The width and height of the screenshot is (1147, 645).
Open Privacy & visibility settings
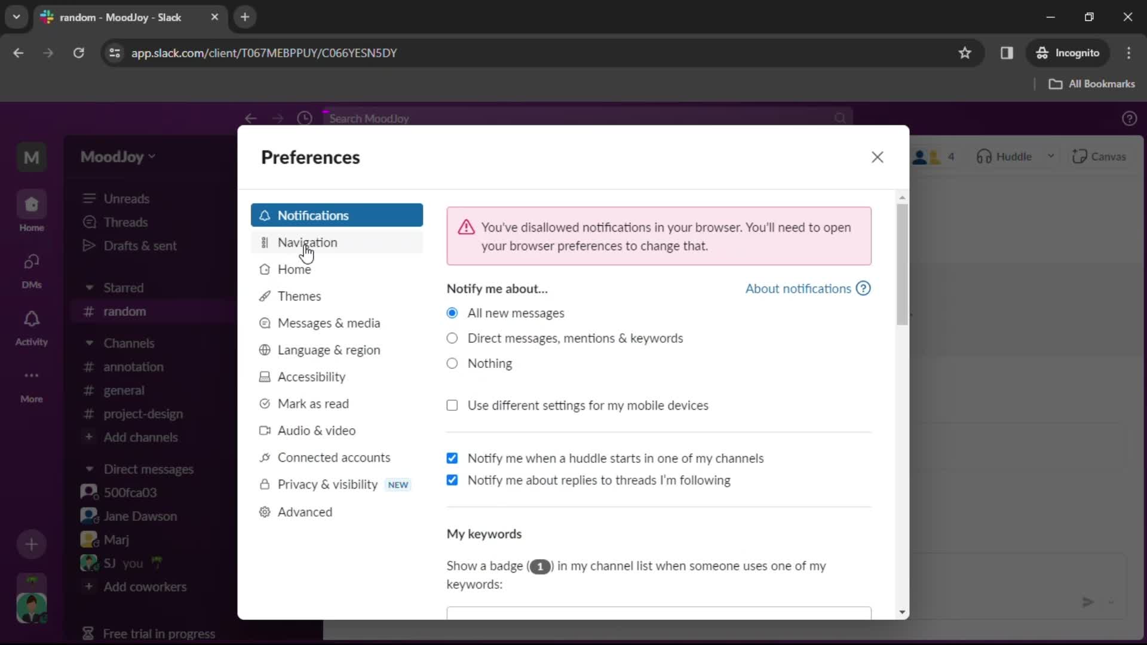[x=327, y=484]
